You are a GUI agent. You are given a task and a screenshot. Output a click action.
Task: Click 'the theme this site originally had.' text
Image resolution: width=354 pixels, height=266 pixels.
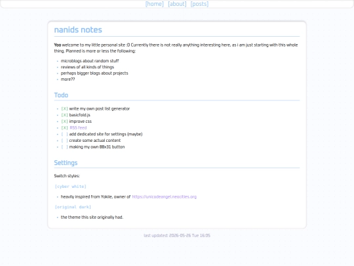click(x=92, y=217)
